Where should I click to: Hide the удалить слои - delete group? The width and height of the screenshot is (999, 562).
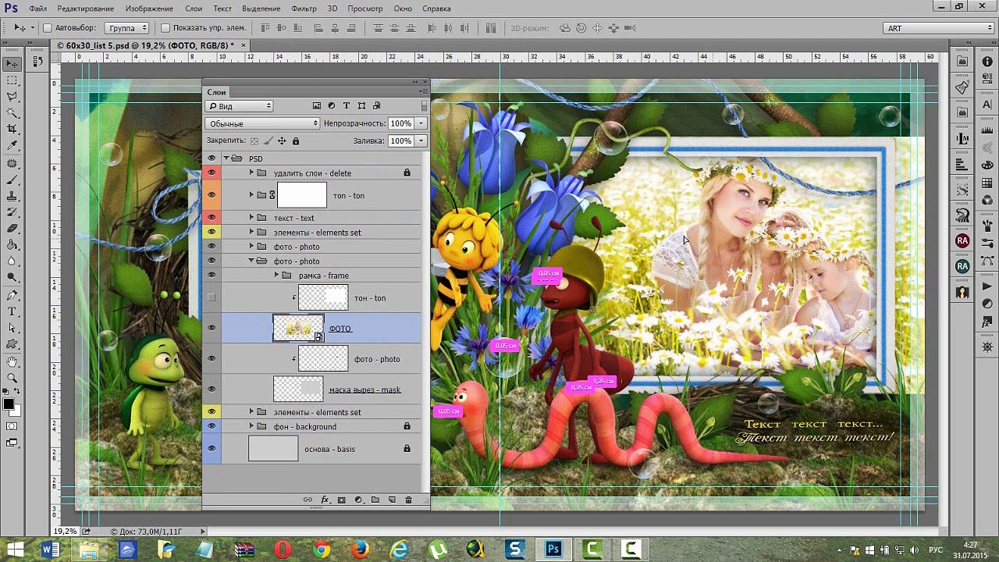(x=212, y=173)
